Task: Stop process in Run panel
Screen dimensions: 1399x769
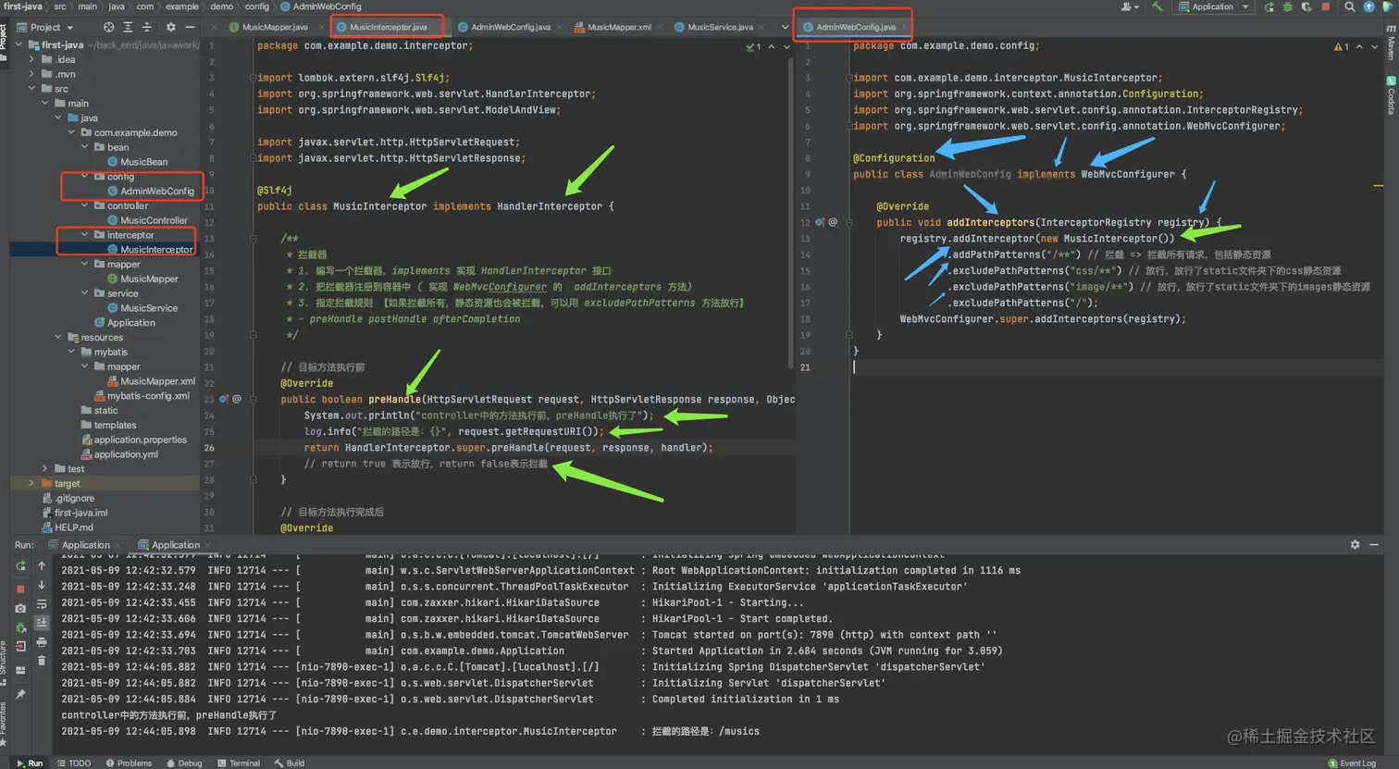Action: (x=20, y=589)
